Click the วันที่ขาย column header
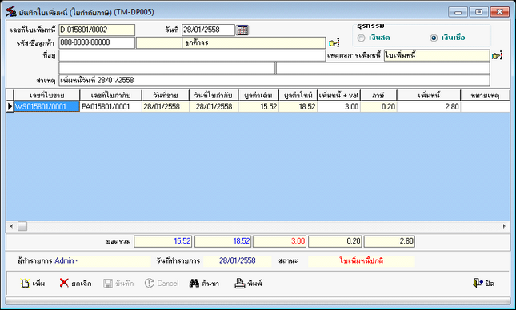516x310 pixels. [x=166, y=96]
